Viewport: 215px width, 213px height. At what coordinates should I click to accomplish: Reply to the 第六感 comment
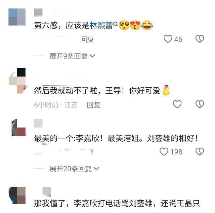click(87, 40)
